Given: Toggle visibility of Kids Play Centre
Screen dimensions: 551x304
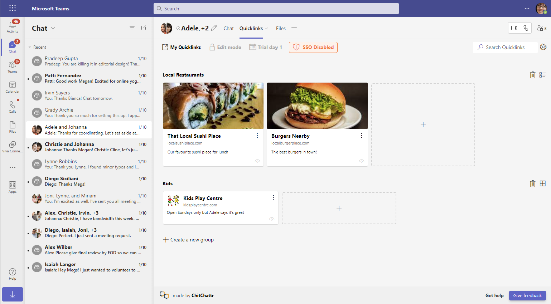Looking at the screenshot, I should click(272, 219).
